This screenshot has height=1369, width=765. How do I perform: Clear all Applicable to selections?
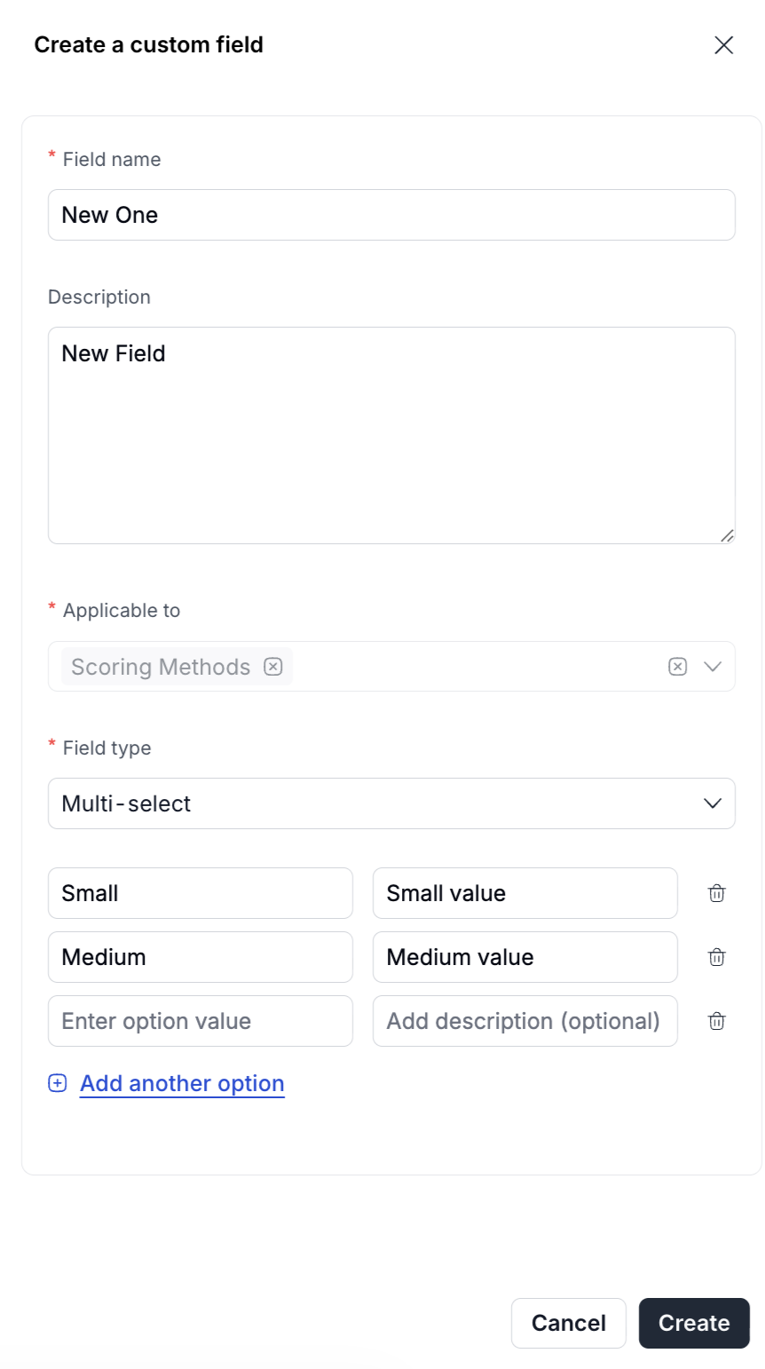677,667
